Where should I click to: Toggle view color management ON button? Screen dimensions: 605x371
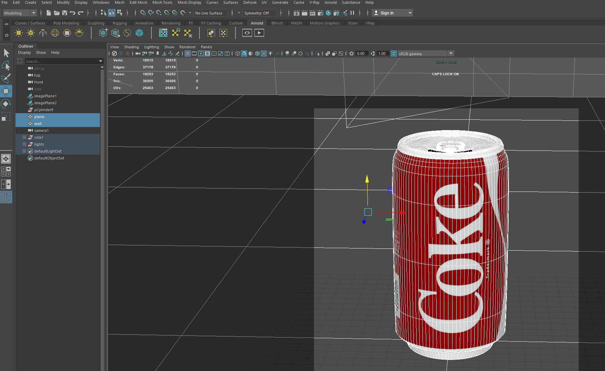point(394,53)
